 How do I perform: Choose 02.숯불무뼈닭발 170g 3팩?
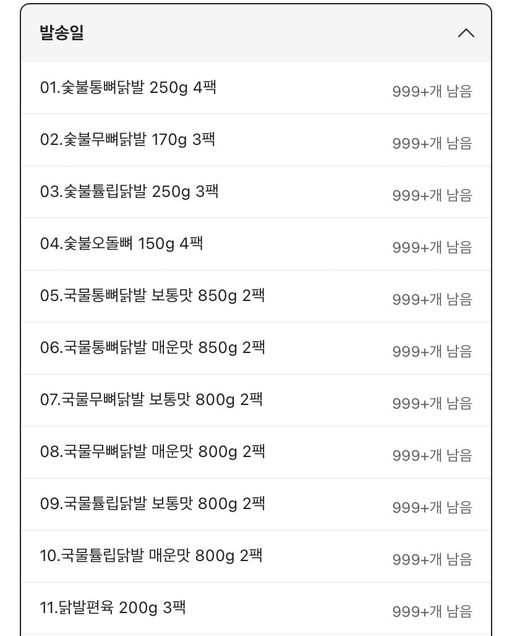(x=127, y=140)
